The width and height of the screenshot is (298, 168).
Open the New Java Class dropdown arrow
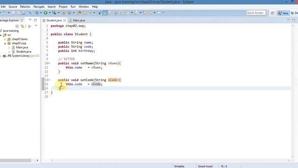coord(74,13)
